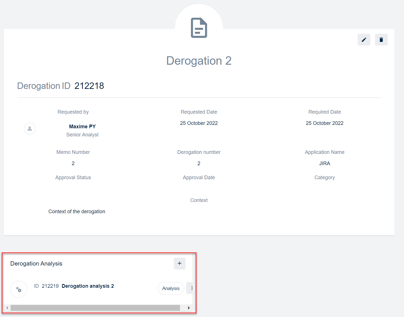Click the Required Date value
The width and height of the screenshot is (404, 317).
coord(325,123)
